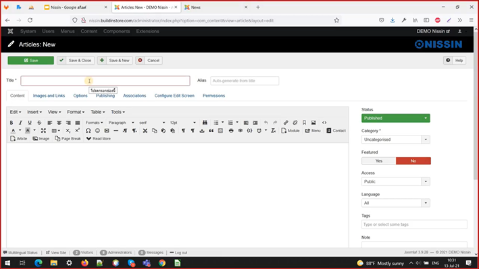Switch to Publishing tab
The height and width of the screenshot is (269, 479).
[x=105, y=96]
